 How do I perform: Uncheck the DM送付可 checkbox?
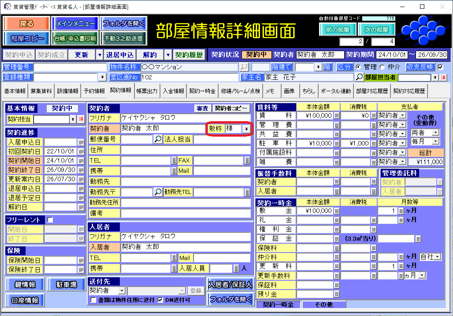tap(160, 300)
